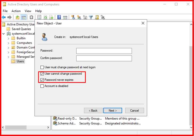The image size is (194, 136).
Task: Select 'Members of this group ...' description
Action: coord(122,118)
